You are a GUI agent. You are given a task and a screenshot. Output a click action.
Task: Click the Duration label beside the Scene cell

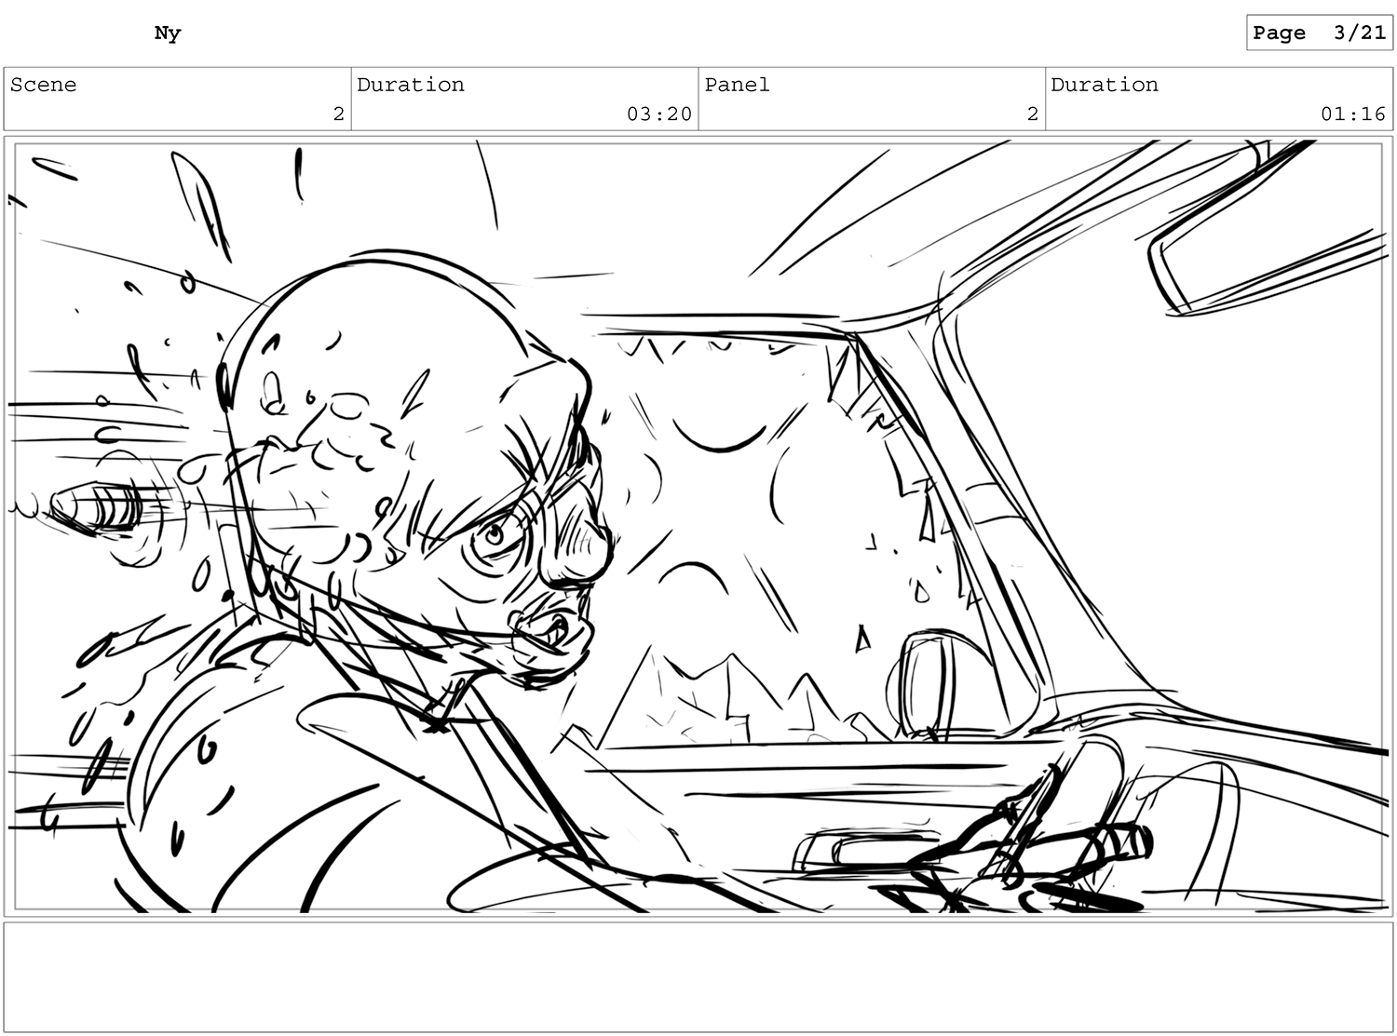point(411,85)
